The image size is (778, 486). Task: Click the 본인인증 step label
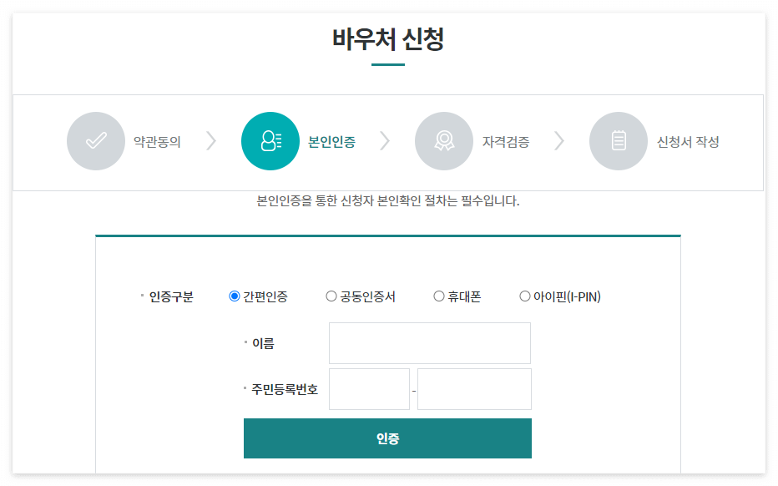pyautogui.click(x=332, y=142)
